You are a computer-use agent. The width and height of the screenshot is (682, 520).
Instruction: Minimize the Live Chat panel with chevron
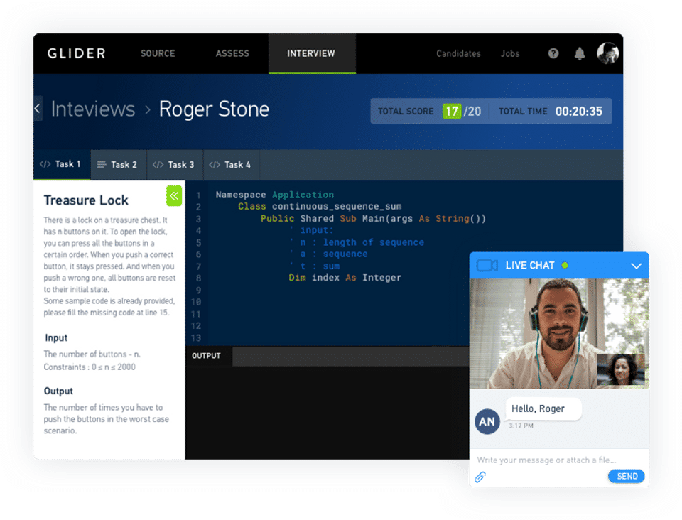tap(636, 266)
